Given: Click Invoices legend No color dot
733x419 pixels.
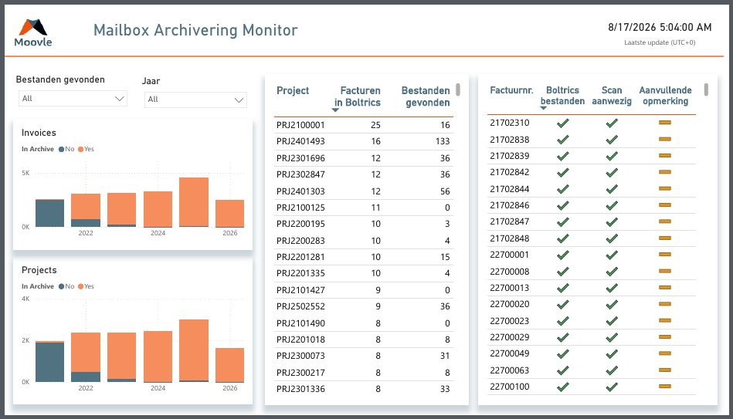Looking at the screenshot, I should (x=61, y=150).
